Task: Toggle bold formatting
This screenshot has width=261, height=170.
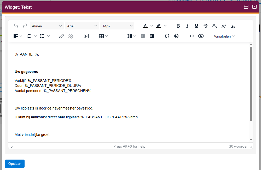Action: click(x=178, y=26)
